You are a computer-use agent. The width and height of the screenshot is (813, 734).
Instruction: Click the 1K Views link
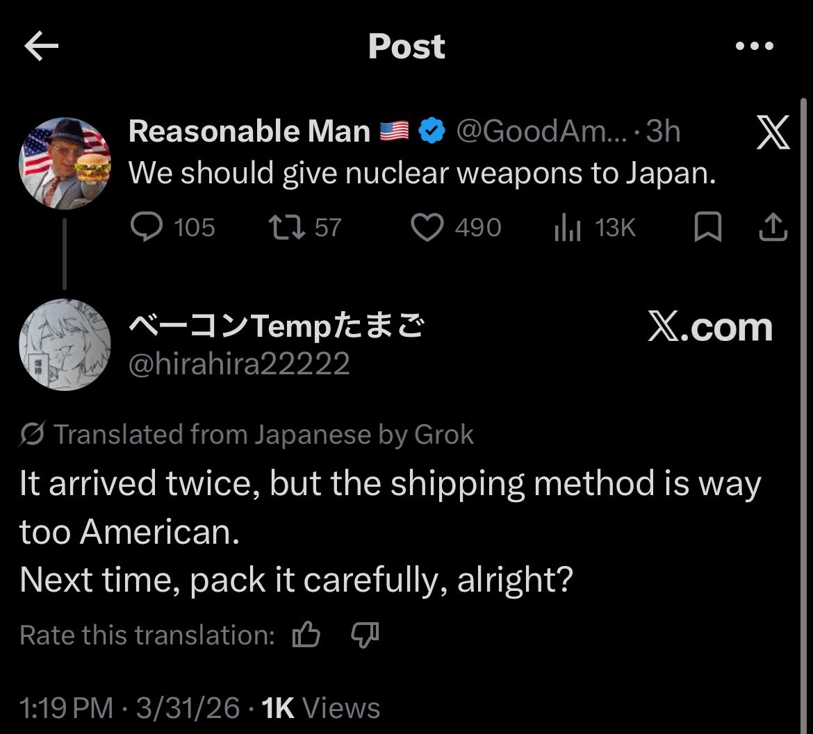point(320,708)
